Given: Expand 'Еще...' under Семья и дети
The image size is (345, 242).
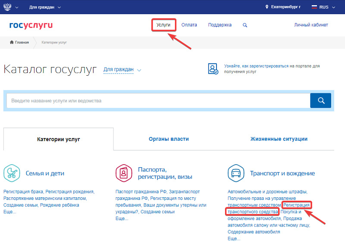Looking at the screenshot, I should [9, 212].
